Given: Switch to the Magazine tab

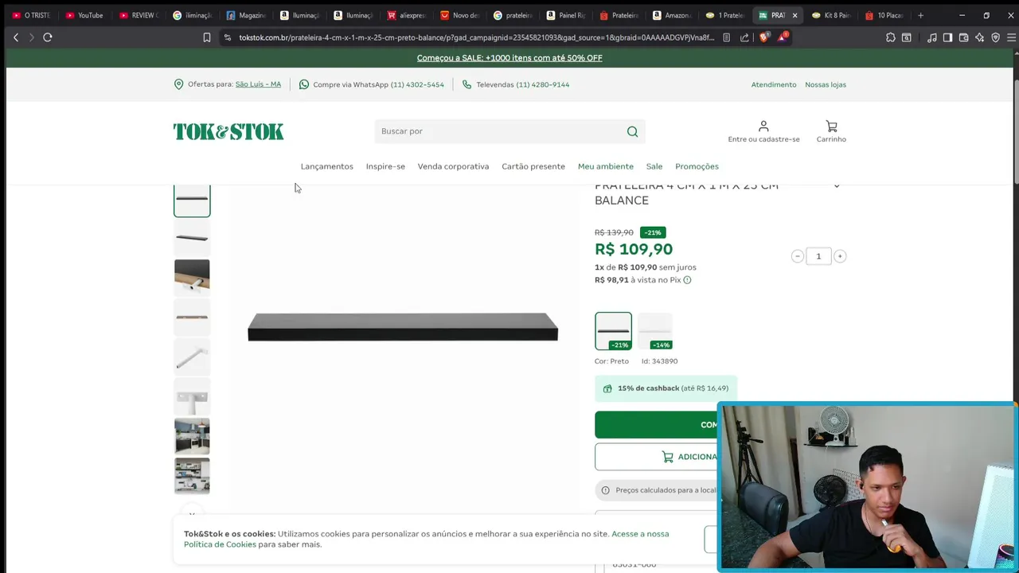Looking at the screenshot, I should pyautogui.click(x=246, y=15).
